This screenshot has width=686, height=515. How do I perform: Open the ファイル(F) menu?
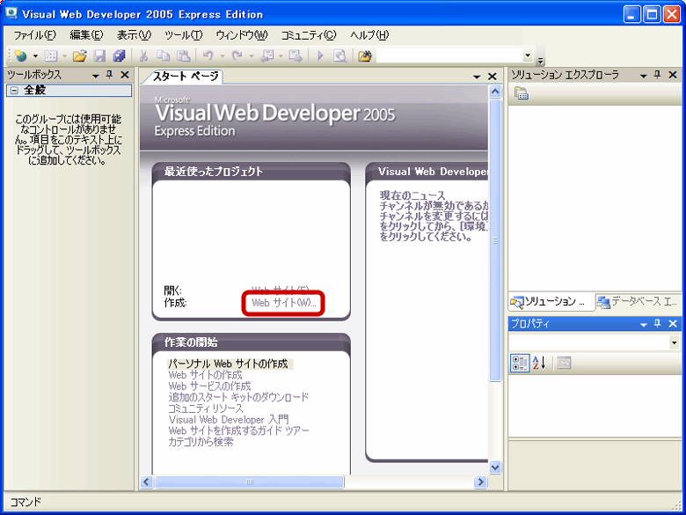click(x=35, y=35)
